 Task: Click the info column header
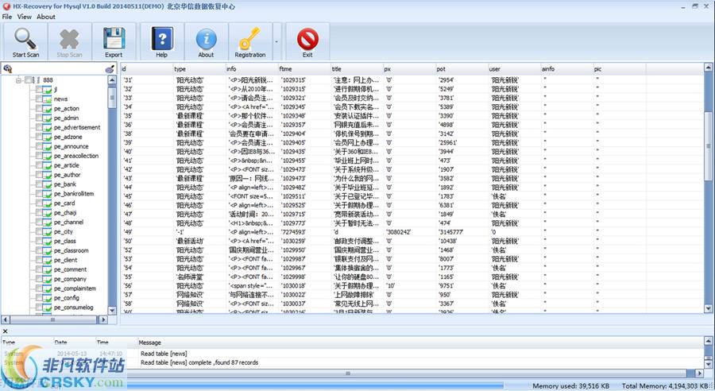[x=251, y=69]
